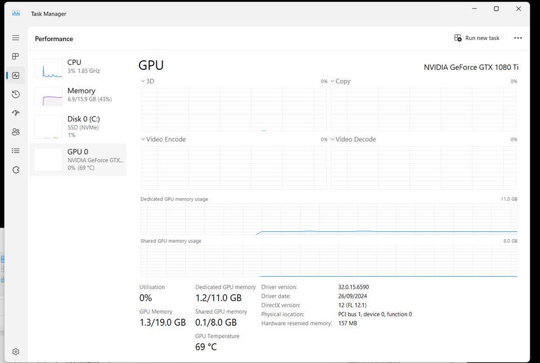
Task: Open Task Manager Settings gear
Action: pyautogui.click(x=16, y=352)
